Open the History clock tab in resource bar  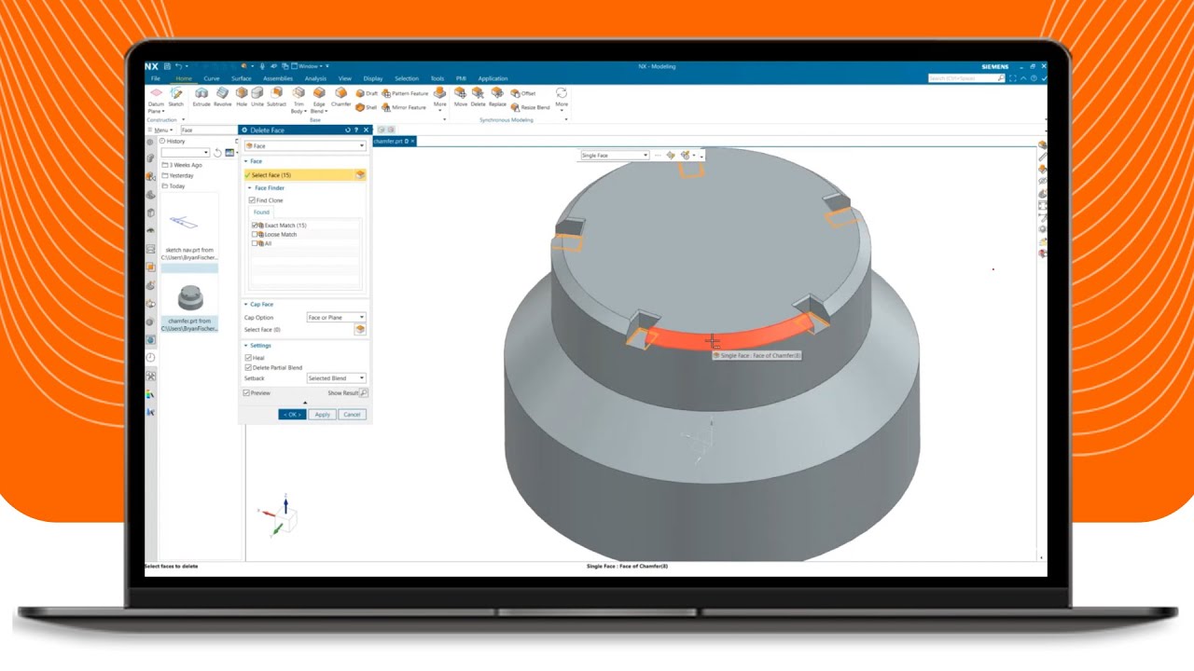point(150,358)
